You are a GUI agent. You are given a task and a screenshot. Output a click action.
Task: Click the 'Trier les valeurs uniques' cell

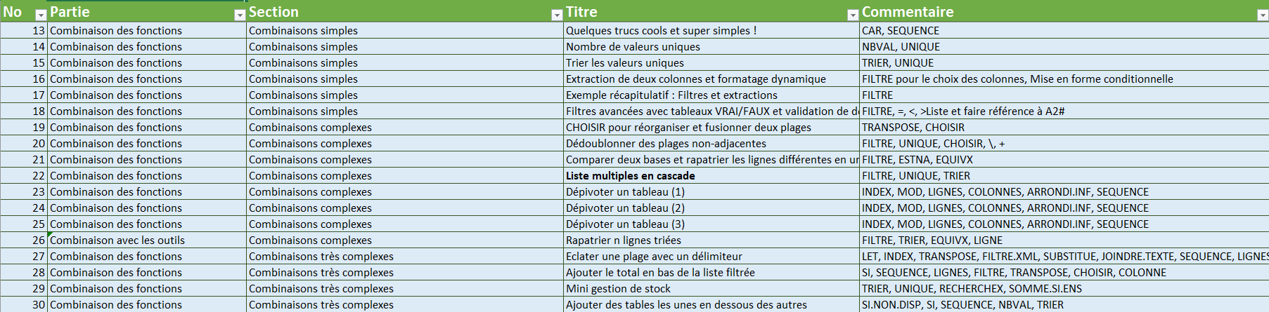(711, 62)
